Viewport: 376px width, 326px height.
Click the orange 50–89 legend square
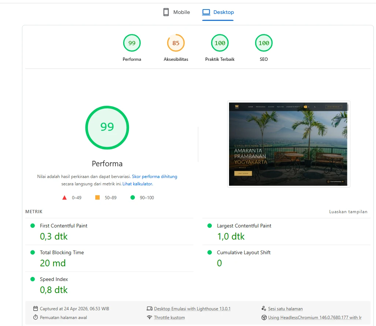coord(97,197)
